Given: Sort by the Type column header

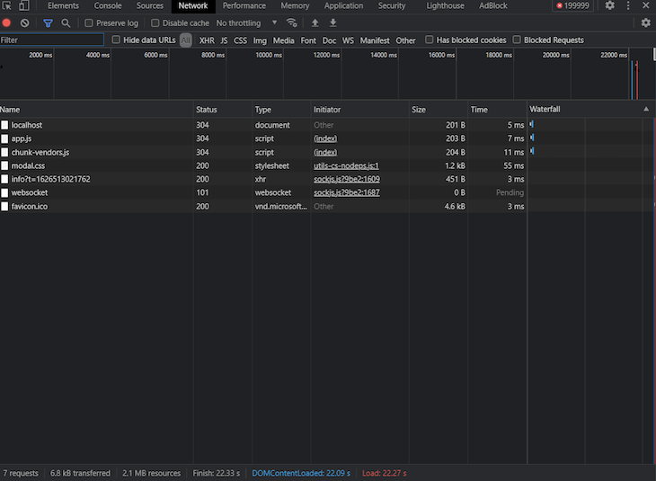Looking at the screenshot, I should point(281,110).
